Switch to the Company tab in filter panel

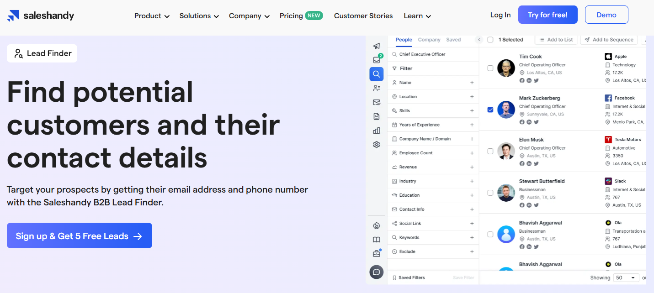tap(429, 40)
